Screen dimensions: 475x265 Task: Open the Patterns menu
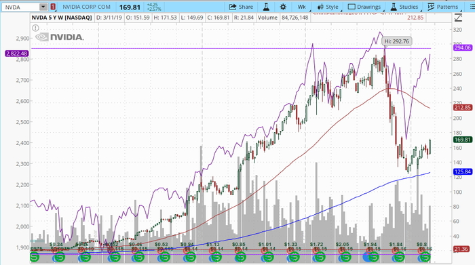(x=443, y=7)
